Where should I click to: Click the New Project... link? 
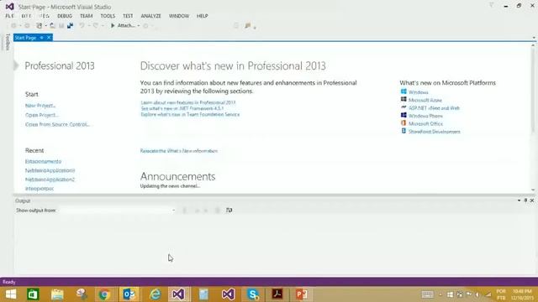(40, 106)
